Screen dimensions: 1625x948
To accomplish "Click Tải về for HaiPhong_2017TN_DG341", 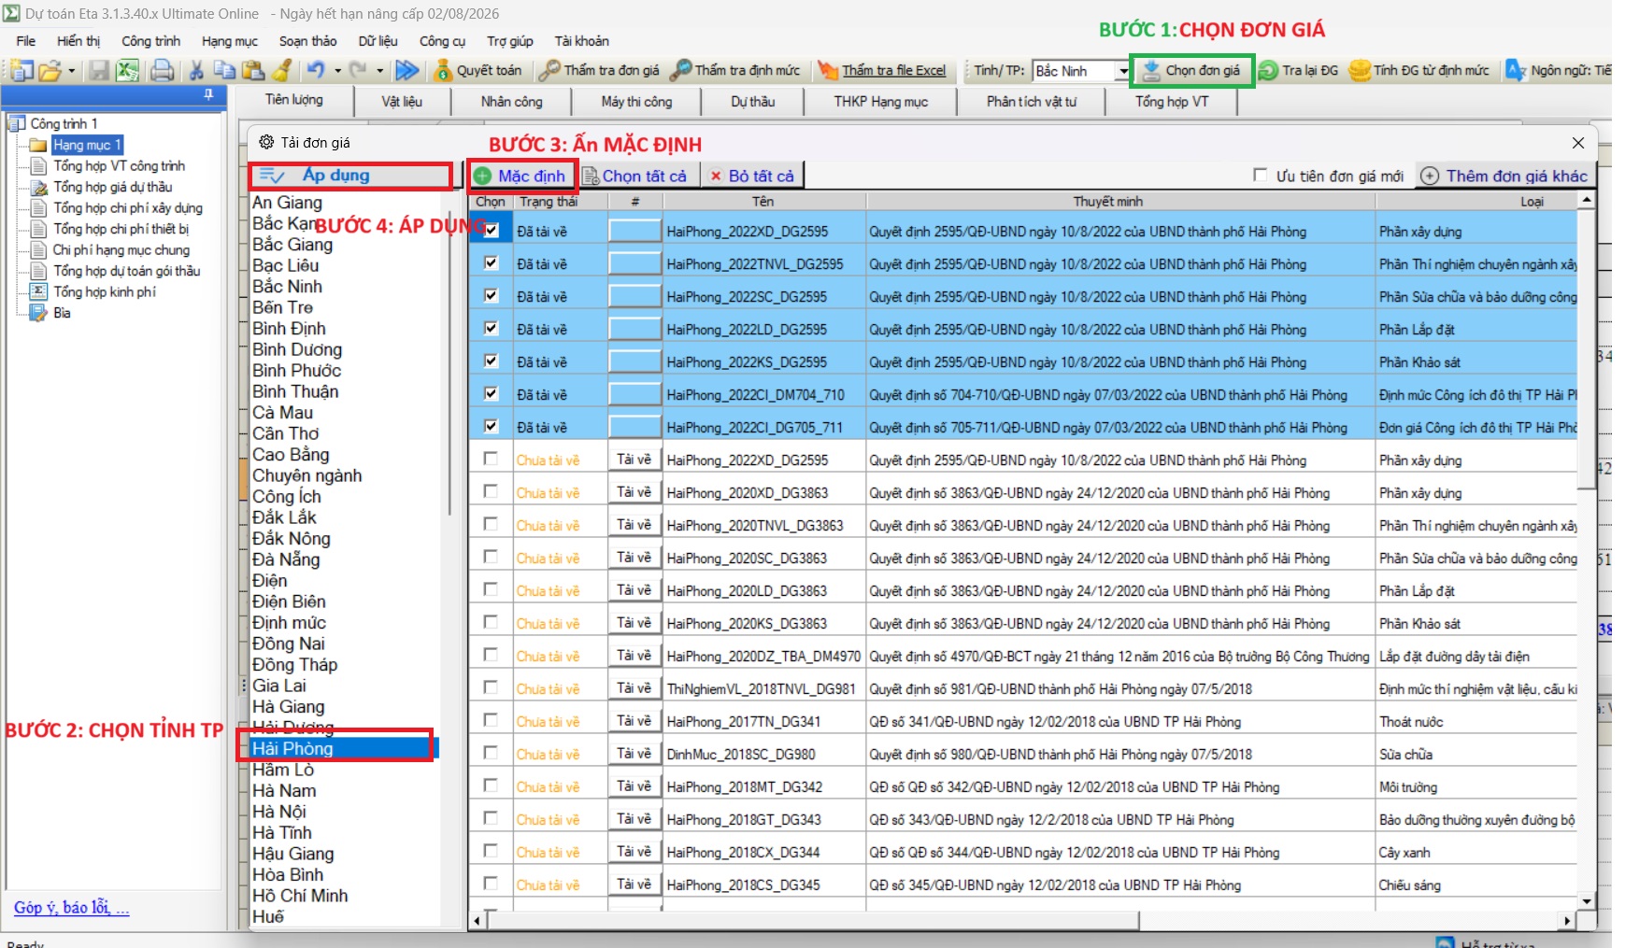I will [x=634, y=721].
